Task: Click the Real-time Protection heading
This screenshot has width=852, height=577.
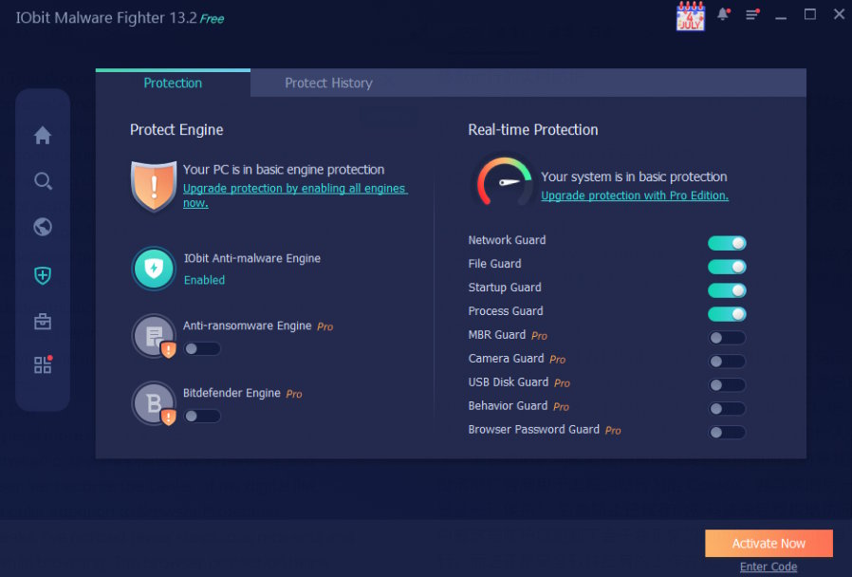Action: (533, 130)
